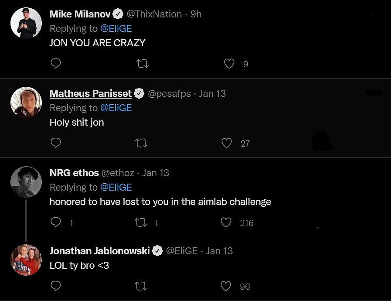Open Jonathan Jablonowski's profile avatar

click(26, 260)
